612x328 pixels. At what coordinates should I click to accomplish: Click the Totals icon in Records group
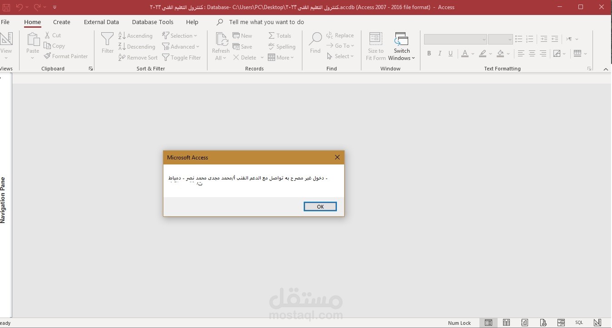(272, 35)
